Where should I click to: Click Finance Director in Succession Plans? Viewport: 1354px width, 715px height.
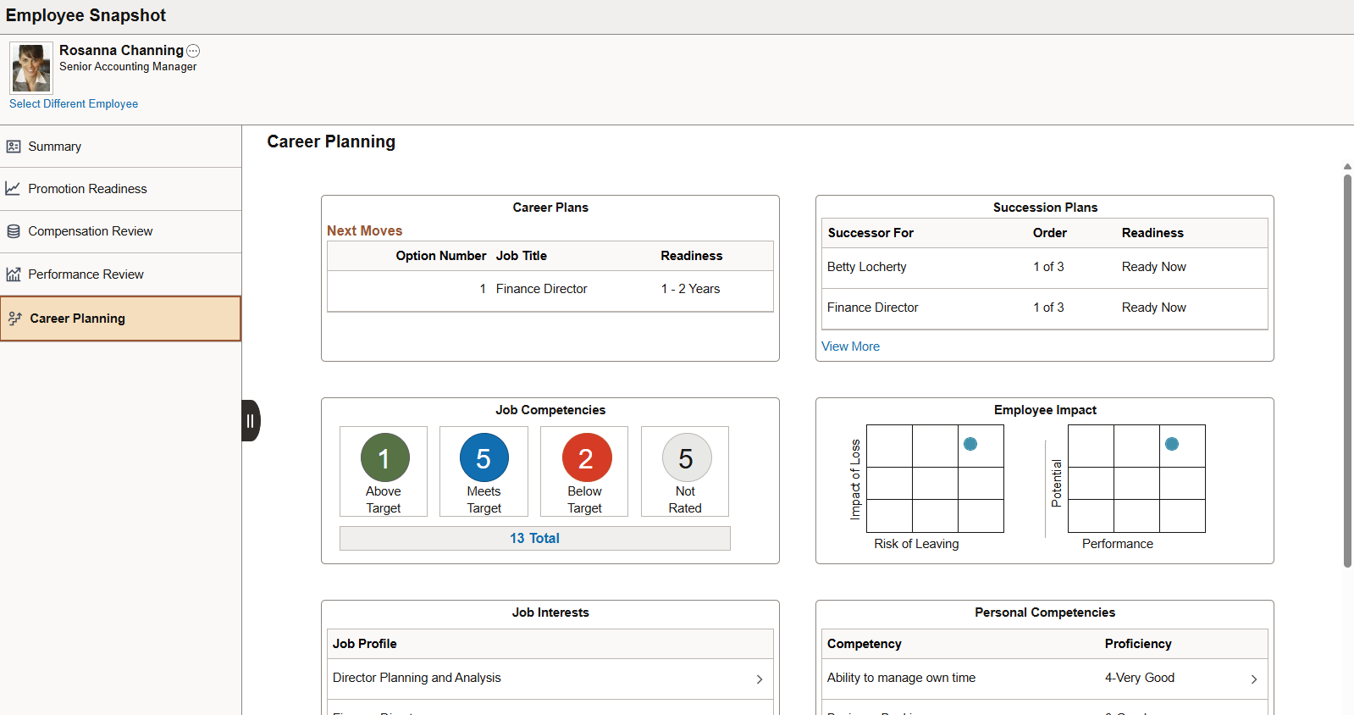[x=872, y=308]
